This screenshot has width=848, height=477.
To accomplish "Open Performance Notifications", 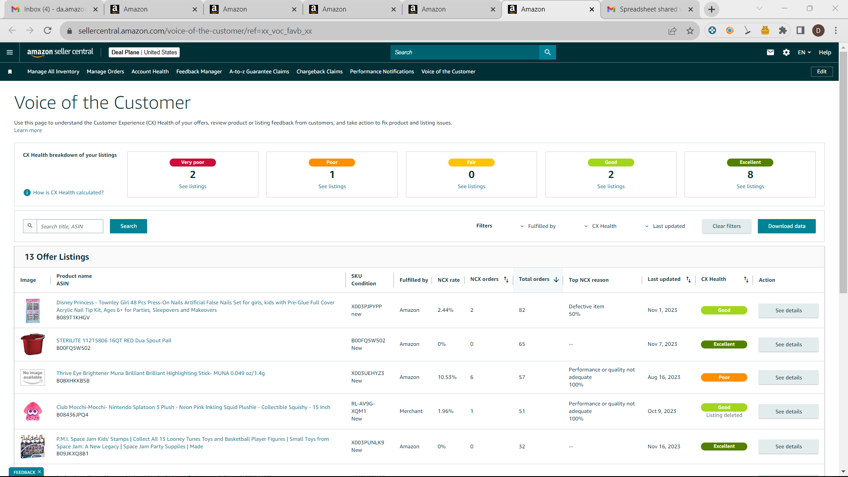I will [x=382, y=72].
